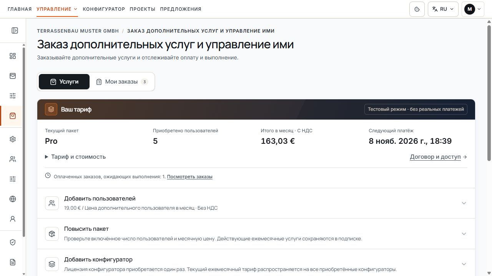Click the layers icon beside Добавить конфигуратор
This screenshot has height=276, width=492.
[x=52, y=264]
